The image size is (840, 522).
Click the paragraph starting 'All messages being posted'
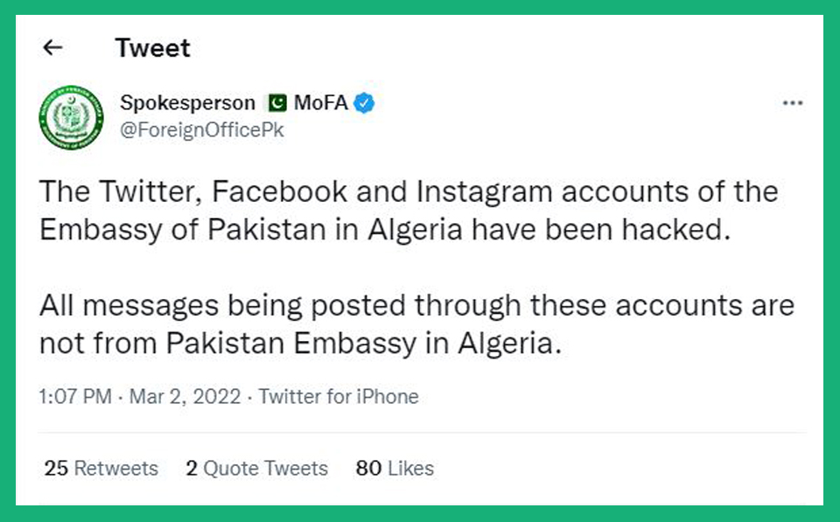[x=416, y=324]
